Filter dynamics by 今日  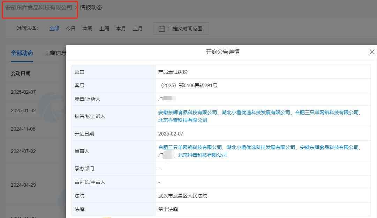point(71,29)
